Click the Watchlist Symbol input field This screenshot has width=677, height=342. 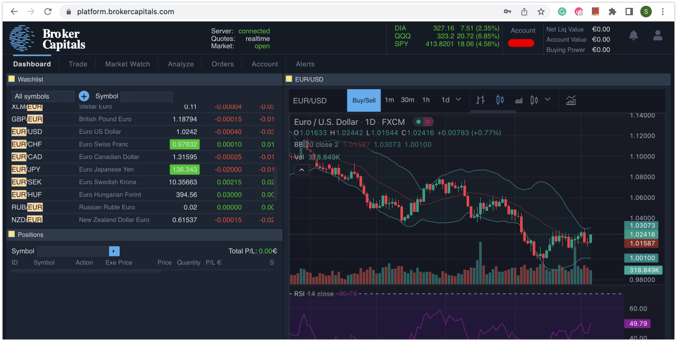[146, 97]
